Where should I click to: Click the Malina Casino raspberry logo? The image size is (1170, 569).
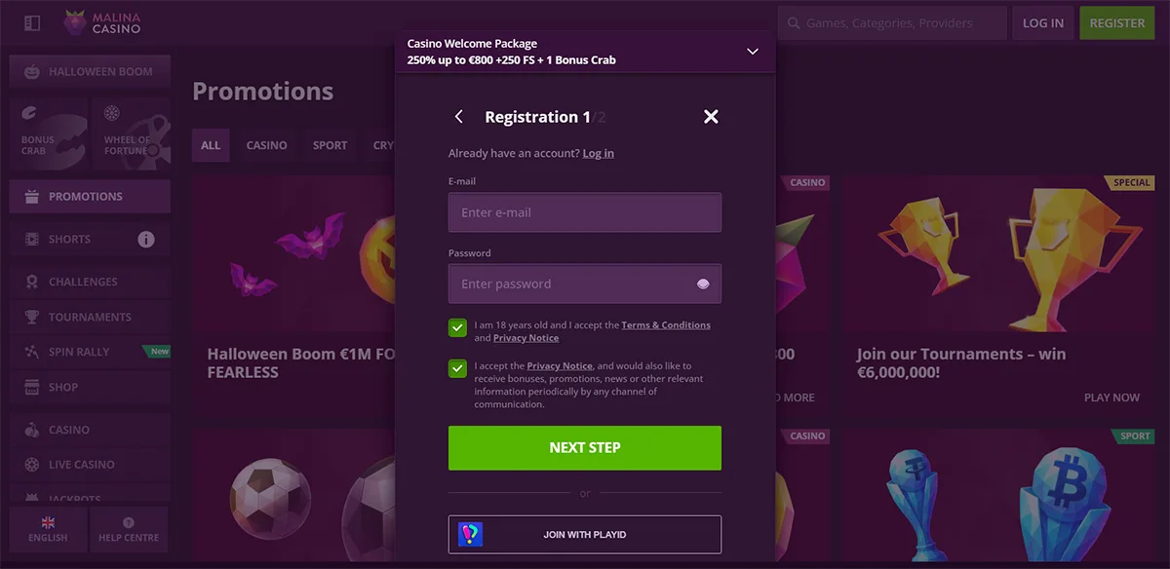[76, 22]
